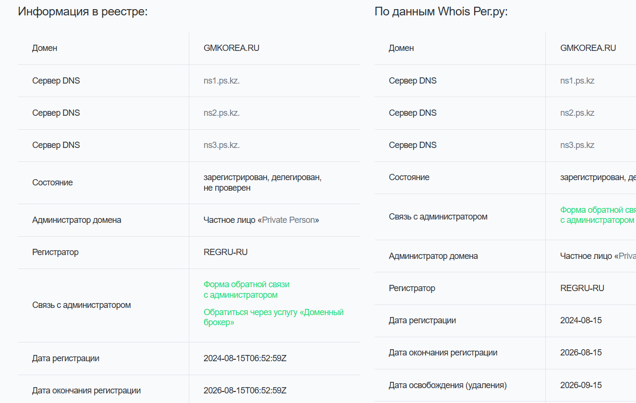The width and height of the screenshot is (636, 403).
Task: Click «Информация в реестре:» heading
Action: (83, 12)
